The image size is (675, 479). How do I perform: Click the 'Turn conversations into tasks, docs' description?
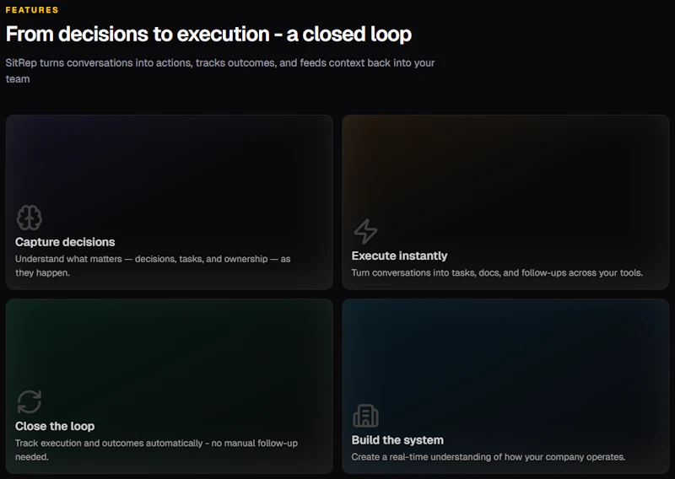tap(497, 272)
